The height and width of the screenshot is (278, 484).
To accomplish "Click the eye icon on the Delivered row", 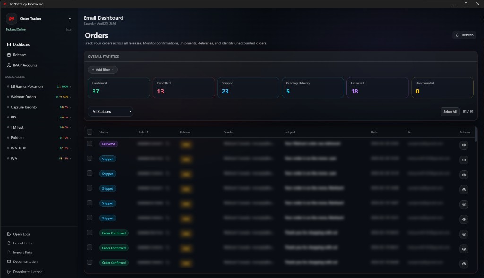I will (464, 145).
